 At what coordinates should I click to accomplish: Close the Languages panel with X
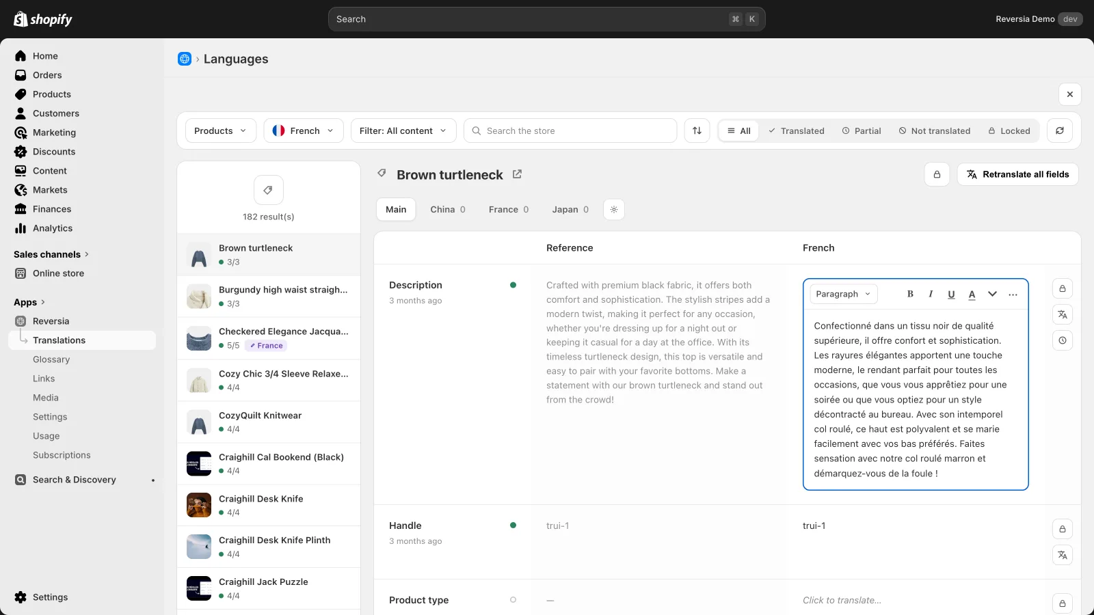1070,94
